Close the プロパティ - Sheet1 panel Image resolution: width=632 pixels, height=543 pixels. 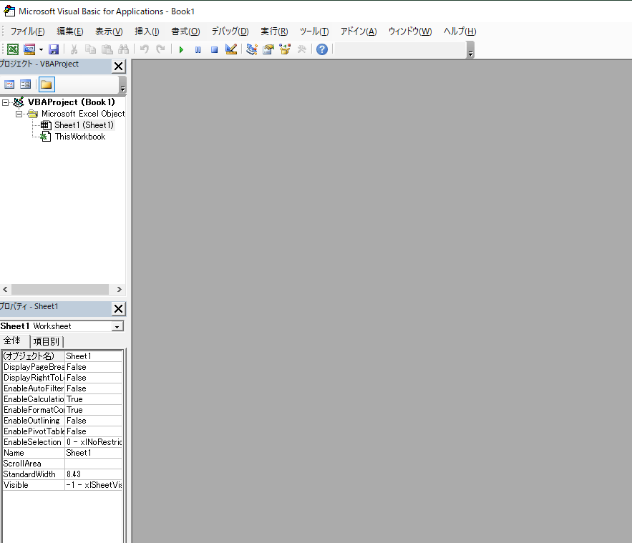click(x=119, y=309)
